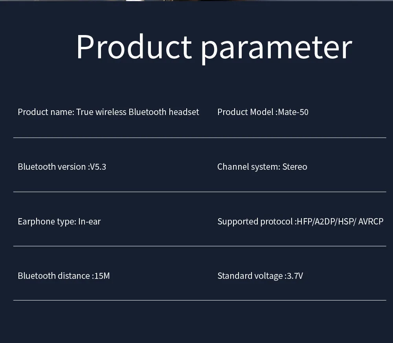This screenshot has height=343, width=393.
Task: Select the Mate-50 model value
Action: pos(293,112)
